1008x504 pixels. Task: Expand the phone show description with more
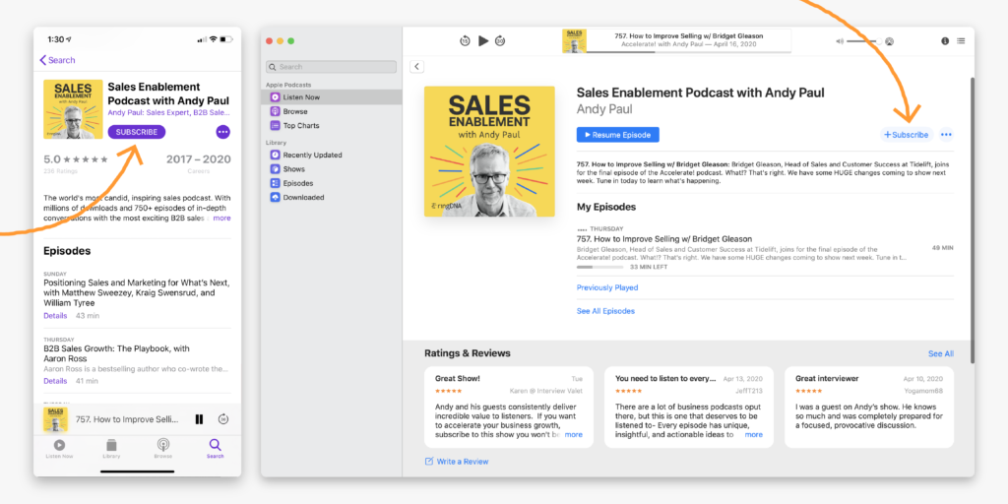(x=221, y=218)
